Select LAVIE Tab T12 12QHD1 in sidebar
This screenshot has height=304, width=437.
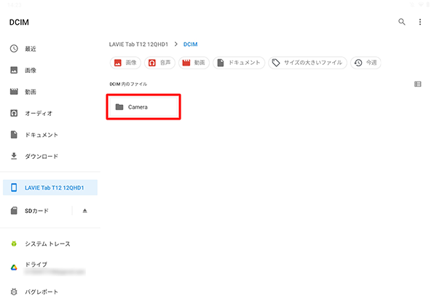pyautogui.click(x=50, y=187)
